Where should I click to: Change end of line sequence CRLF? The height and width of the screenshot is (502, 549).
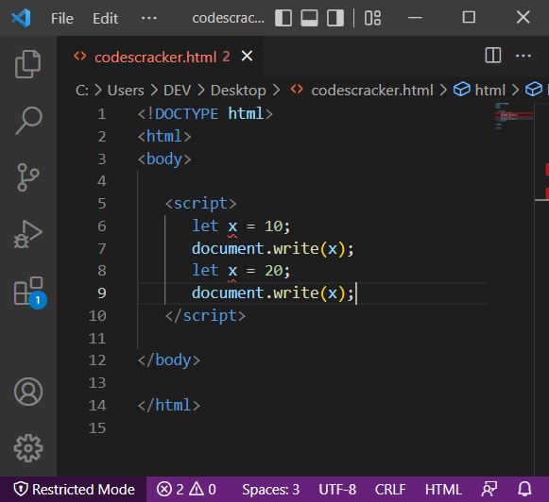(x=390, y=489)
